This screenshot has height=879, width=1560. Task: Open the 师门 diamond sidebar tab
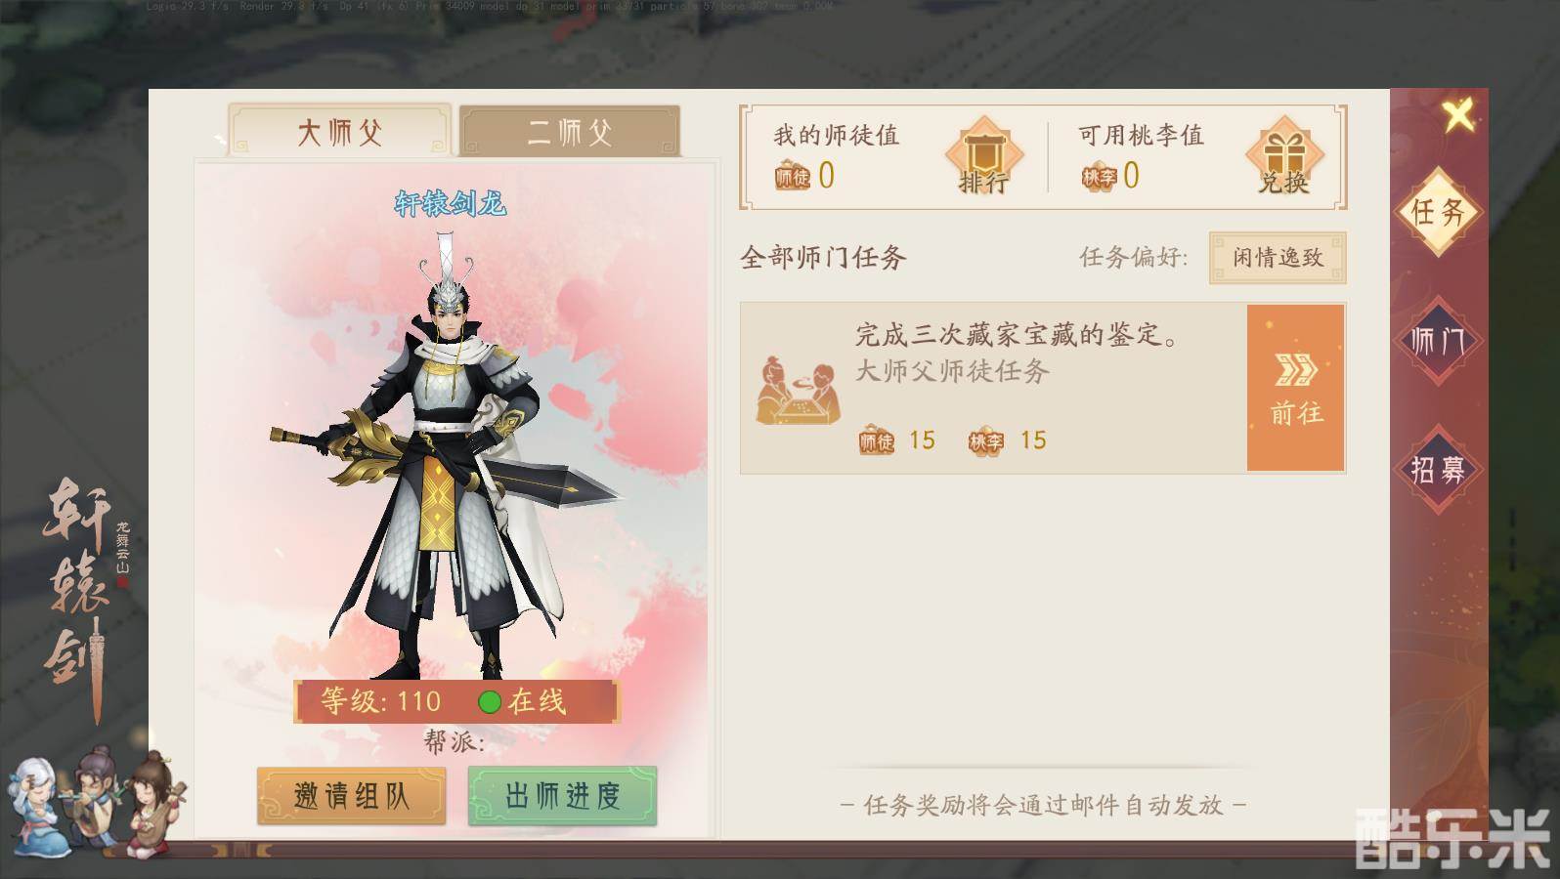coord(1438,341)
